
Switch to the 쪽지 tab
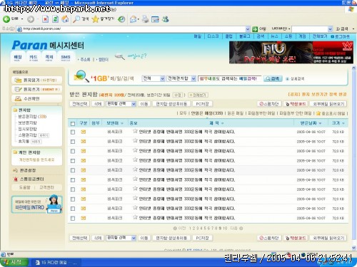[49, 58]
